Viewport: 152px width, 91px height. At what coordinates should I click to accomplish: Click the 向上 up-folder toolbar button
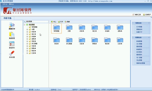[x=54, y=22]
